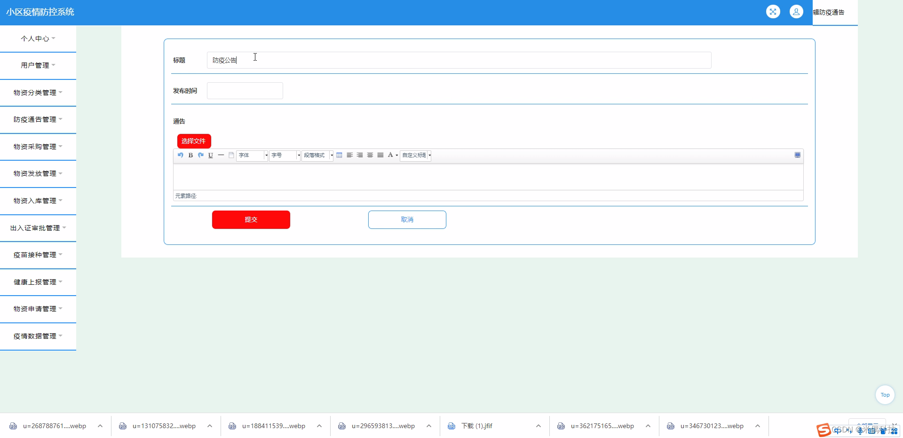Expand options for 下载 (1).jfif download
Screen dimensions: 903x438
coord(539,426)
